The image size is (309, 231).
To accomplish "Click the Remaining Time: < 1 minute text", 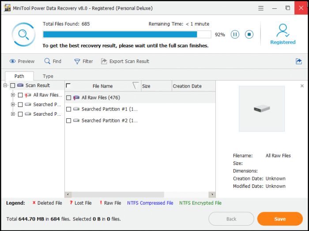I will [x=179, y=24].
